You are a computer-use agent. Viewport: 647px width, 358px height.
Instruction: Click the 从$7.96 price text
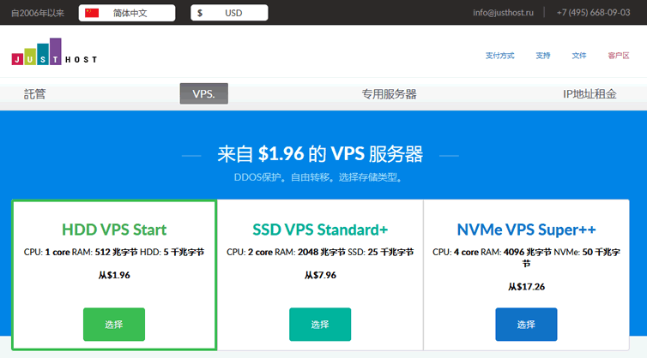point(320,275)
